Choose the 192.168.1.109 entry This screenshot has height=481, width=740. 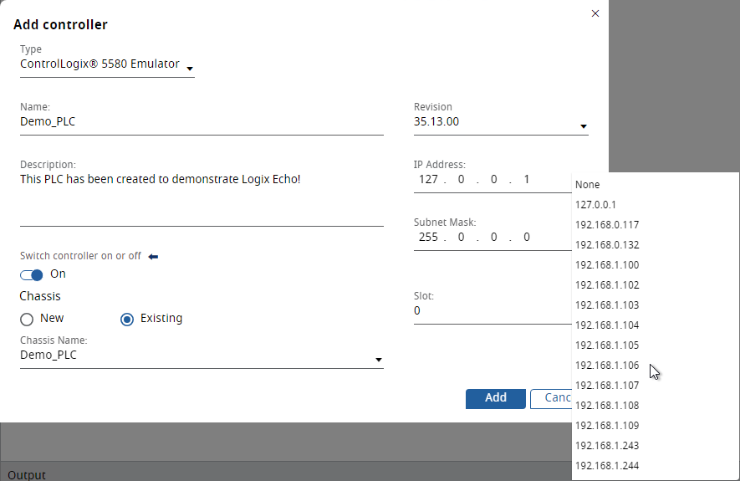(656, 425)
